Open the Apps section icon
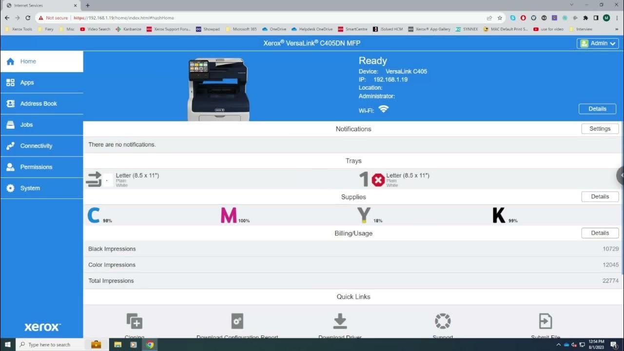624x351 pixels. click(x=10, y=82)
